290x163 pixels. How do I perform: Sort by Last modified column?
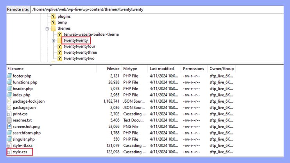pyautogui.click(x=161, y=69)
